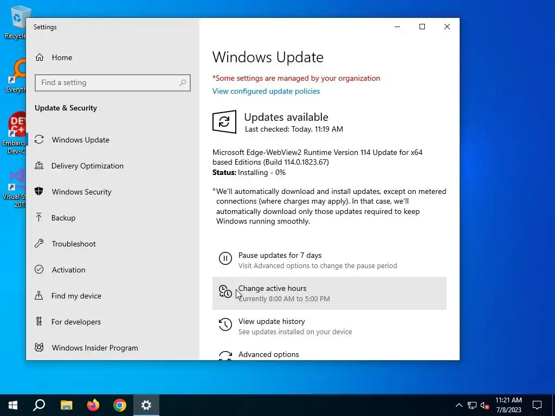This screenshot has height=416, width=555.
Task: Open the Recycle Bin desktop icon
Action: pos(16,22)
